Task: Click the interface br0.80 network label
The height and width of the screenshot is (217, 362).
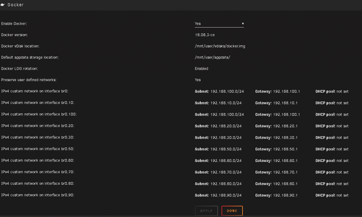Action: click(x=38, y=184)
